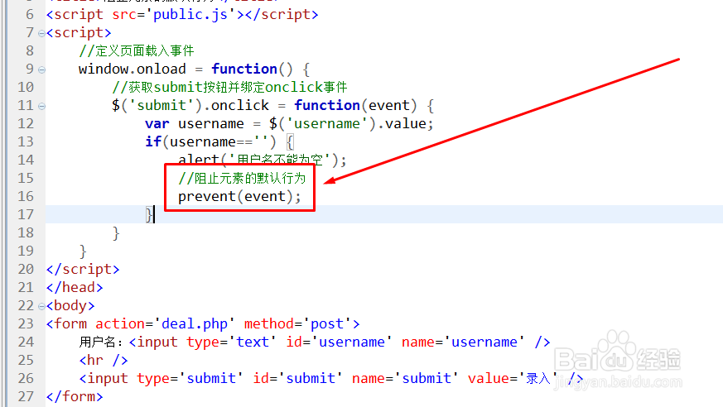The width and height of the screenshot is (723, 407).
Task: Click 'function(event)' on line 11
Action: click(x=355, y=105)
